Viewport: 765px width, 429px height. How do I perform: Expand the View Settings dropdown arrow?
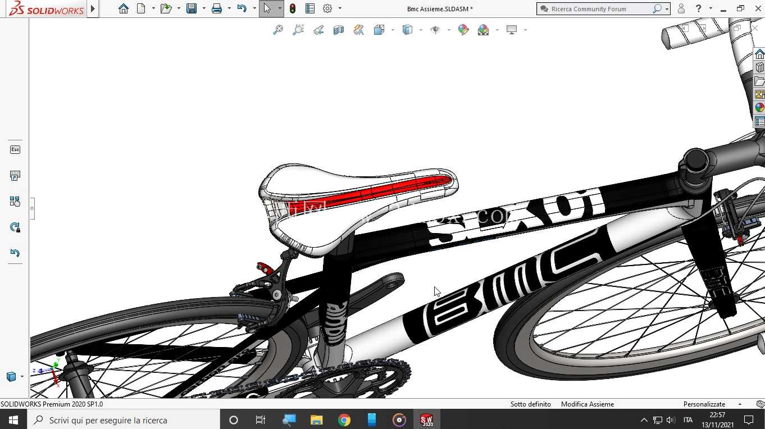pyautogui.click(x=525, y=30)
